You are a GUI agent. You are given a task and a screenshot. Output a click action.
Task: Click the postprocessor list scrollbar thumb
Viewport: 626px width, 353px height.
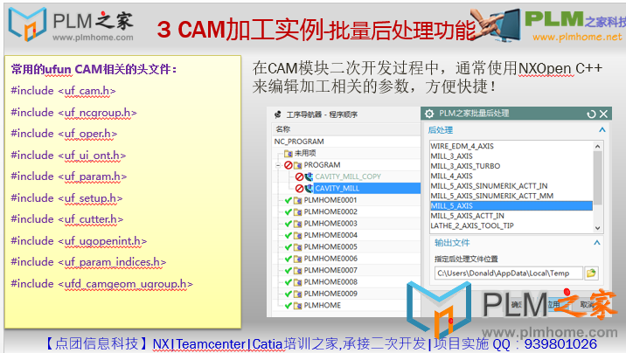[x=598, y=177]
